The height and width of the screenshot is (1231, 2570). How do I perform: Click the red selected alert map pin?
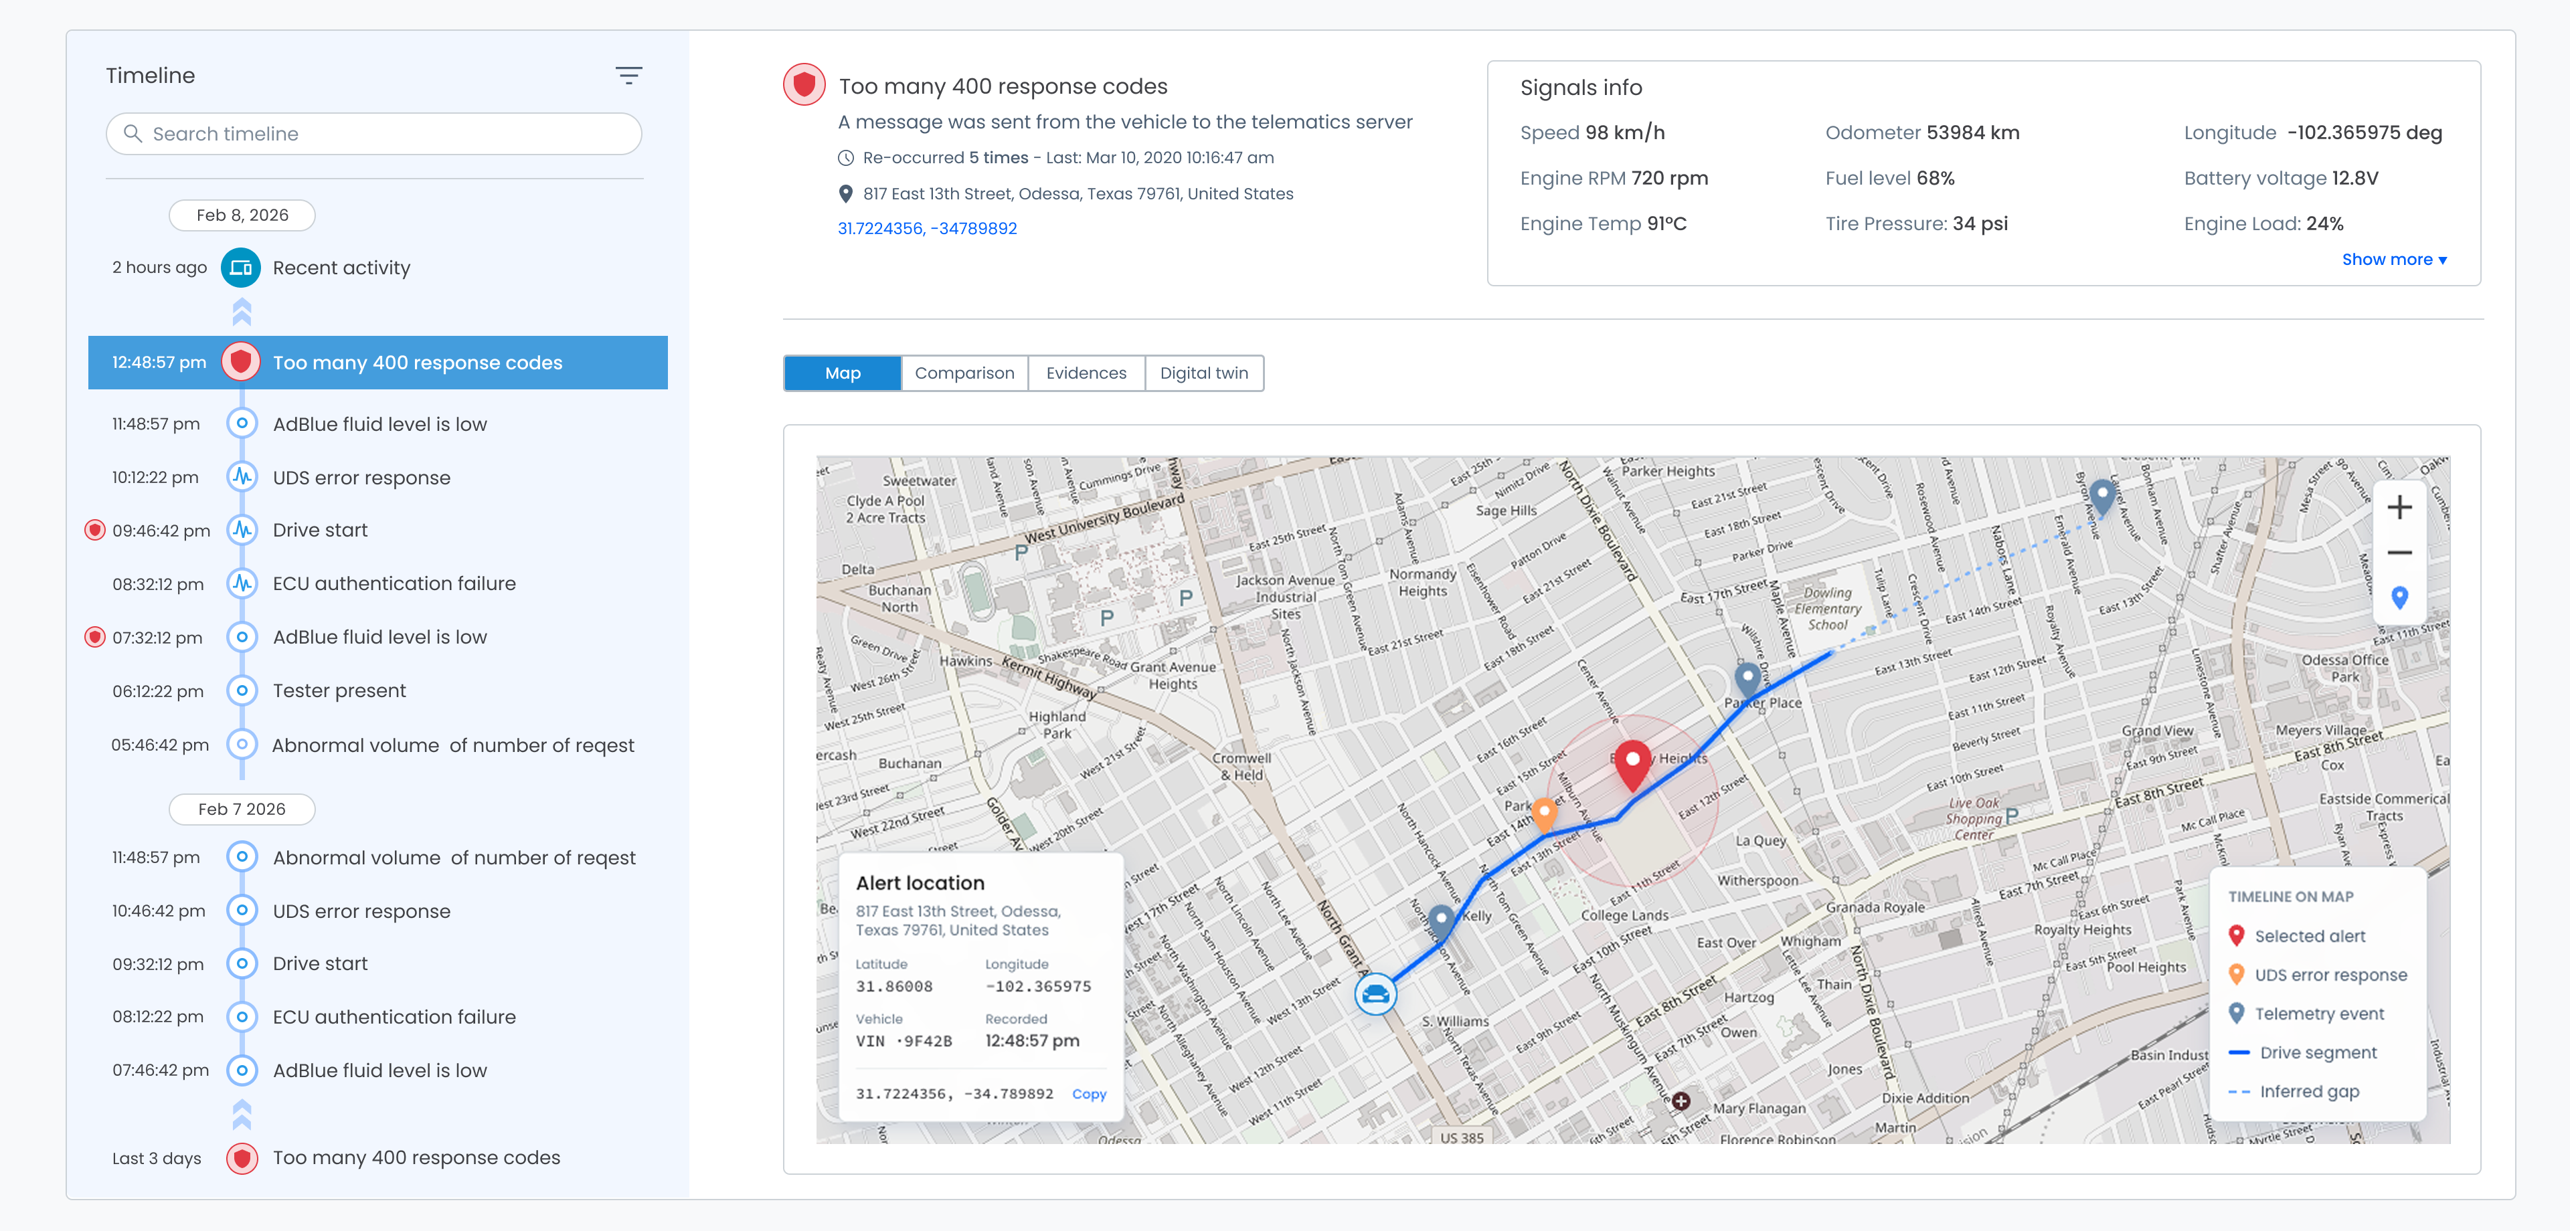pos(1632,764)
